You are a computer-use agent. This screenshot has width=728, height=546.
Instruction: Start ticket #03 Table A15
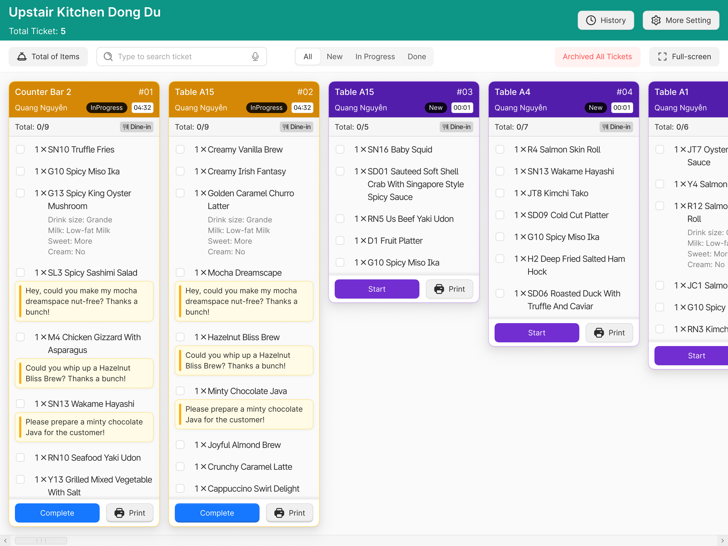tap(377, 289)
